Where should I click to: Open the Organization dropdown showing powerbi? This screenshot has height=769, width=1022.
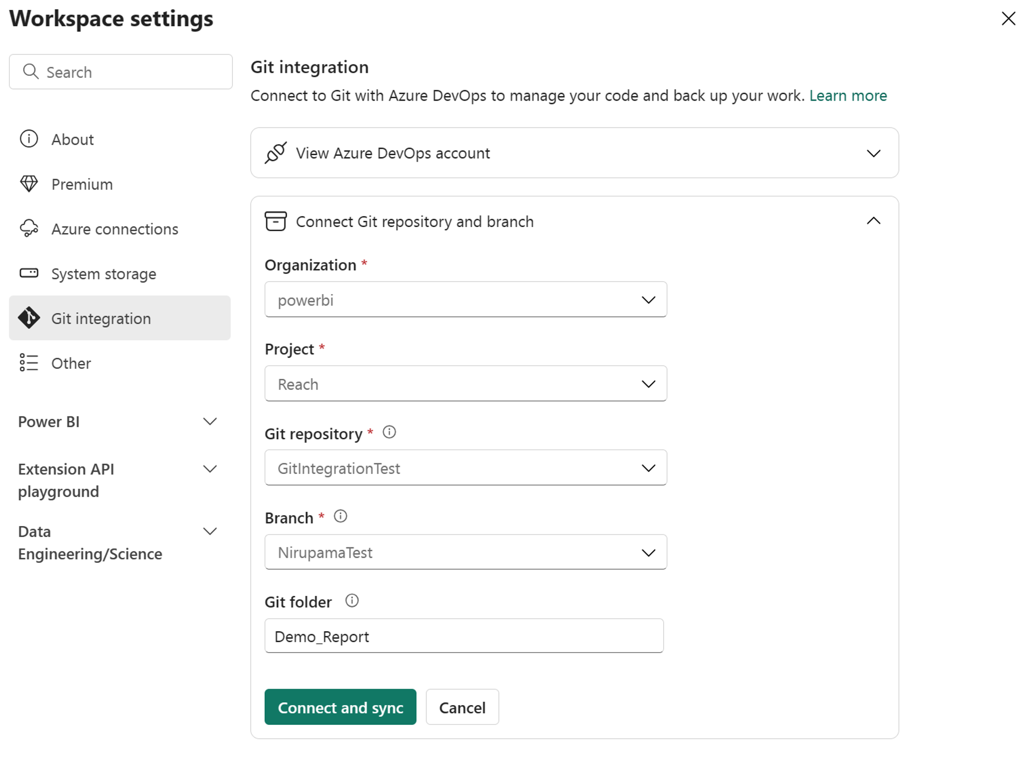(465, 300)
